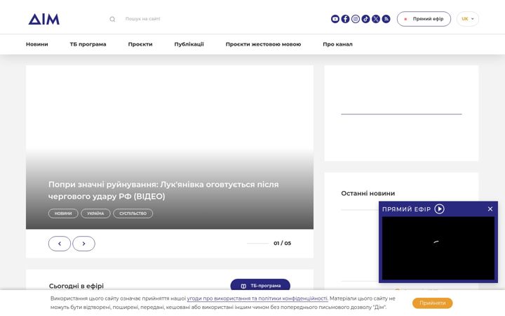
Task: Open the YouTube channel icon
Action: [335, 19]
